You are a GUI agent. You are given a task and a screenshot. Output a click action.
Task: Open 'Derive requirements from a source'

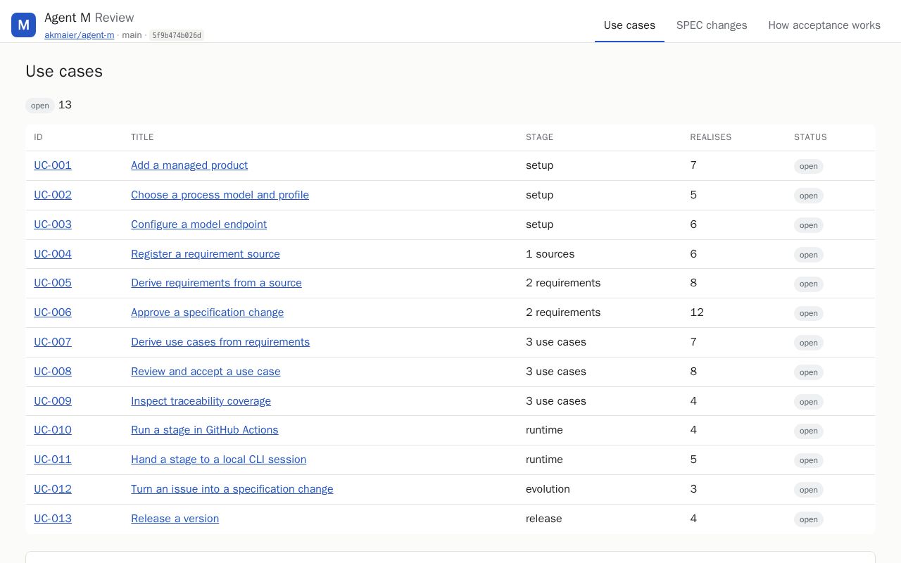(216, 283)
